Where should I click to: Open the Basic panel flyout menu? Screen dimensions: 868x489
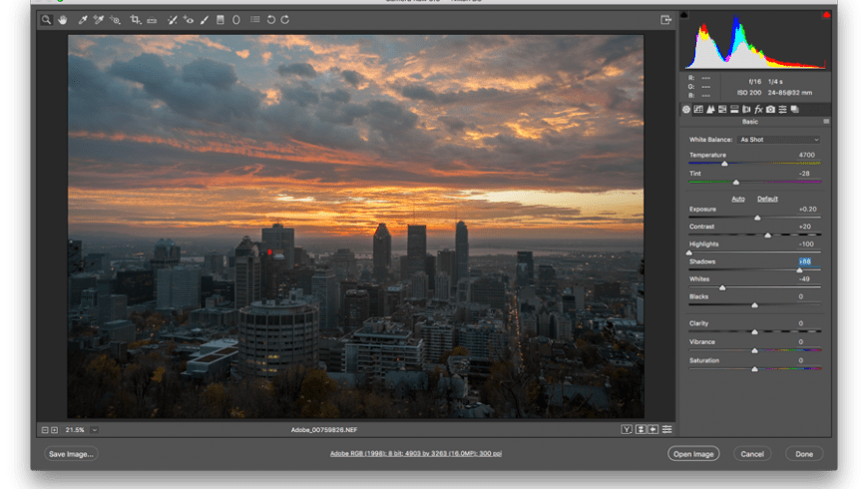826,122
